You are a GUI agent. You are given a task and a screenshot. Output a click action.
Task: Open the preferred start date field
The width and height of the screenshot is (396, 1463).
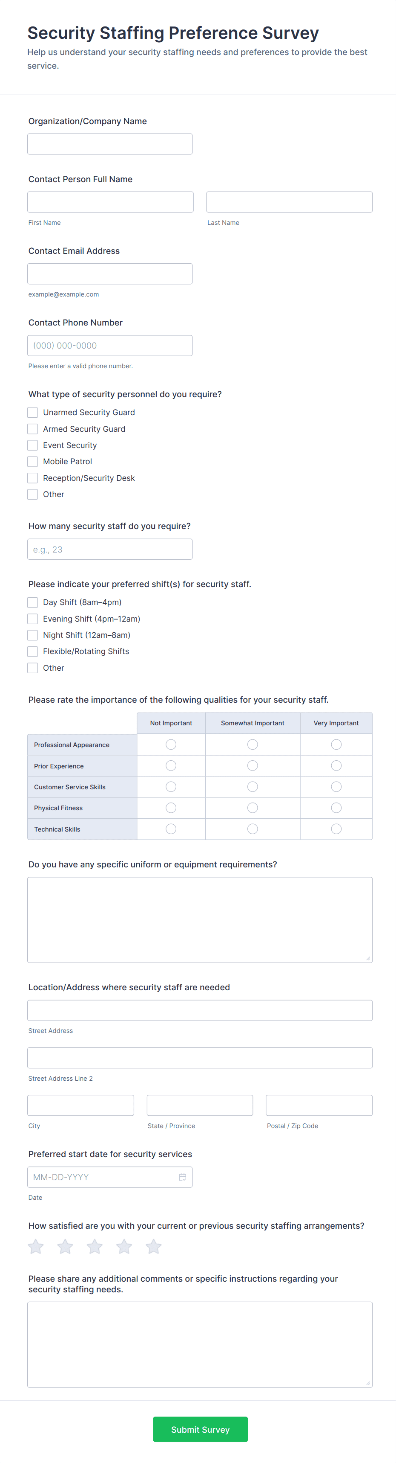click(102, 1177)
